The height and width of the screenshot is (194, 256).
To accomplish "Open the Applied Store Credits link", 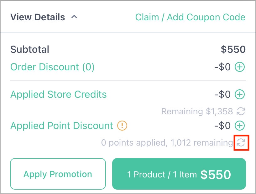I will (x=59, y=94).
